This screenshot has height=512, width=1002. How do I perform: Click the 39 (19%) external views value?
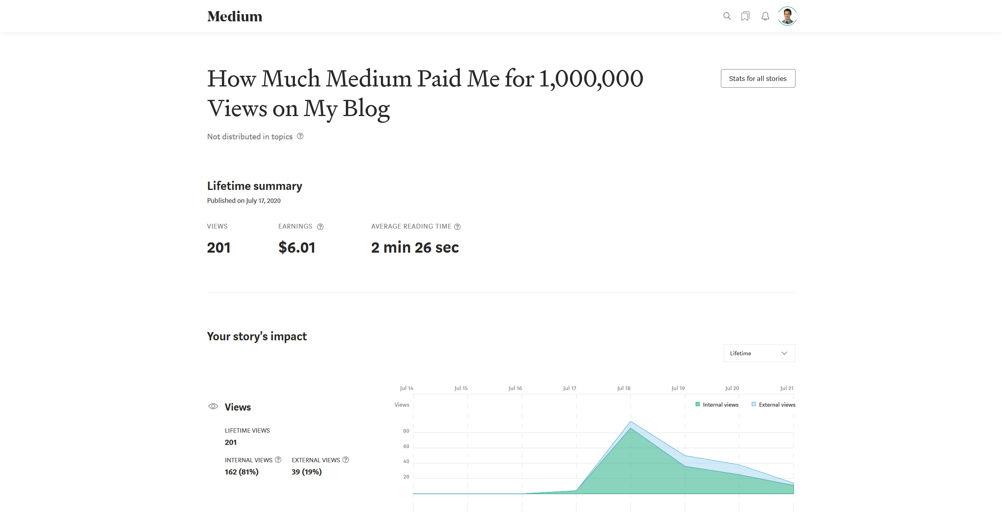pos(307,472)
